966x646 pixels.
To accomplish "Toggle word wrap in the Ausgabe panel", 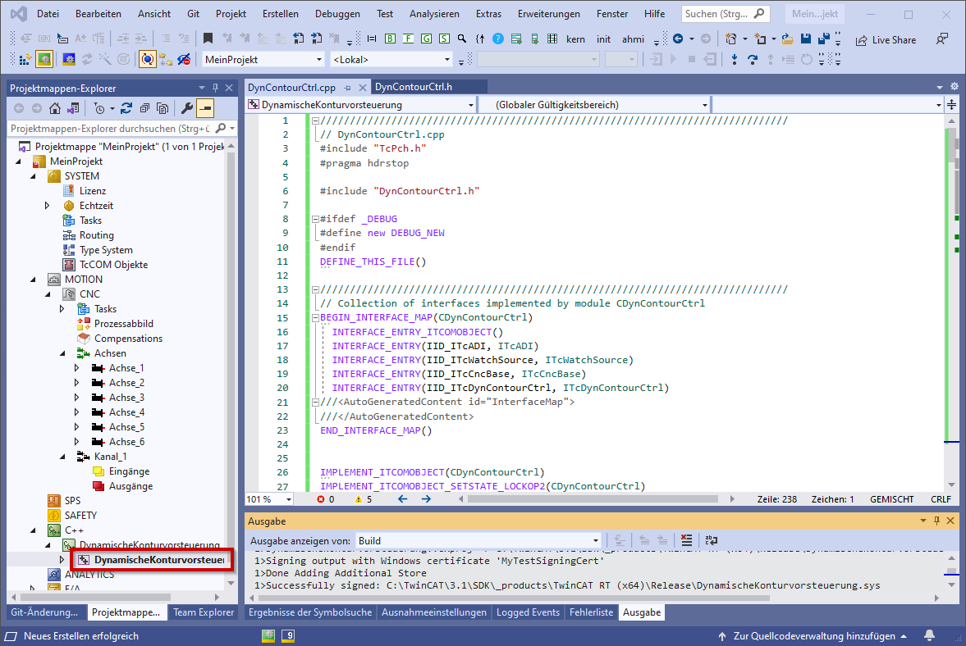I will coord(711,540).
